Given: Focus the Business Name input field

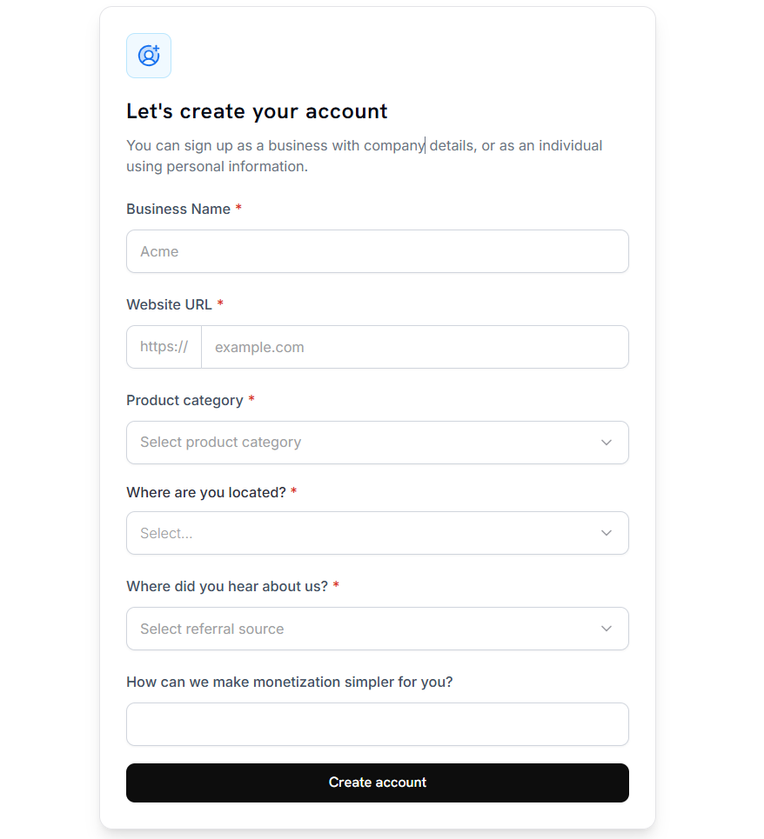Looking at the screenshot, I should pyautogui.click(x=377, y=251).
